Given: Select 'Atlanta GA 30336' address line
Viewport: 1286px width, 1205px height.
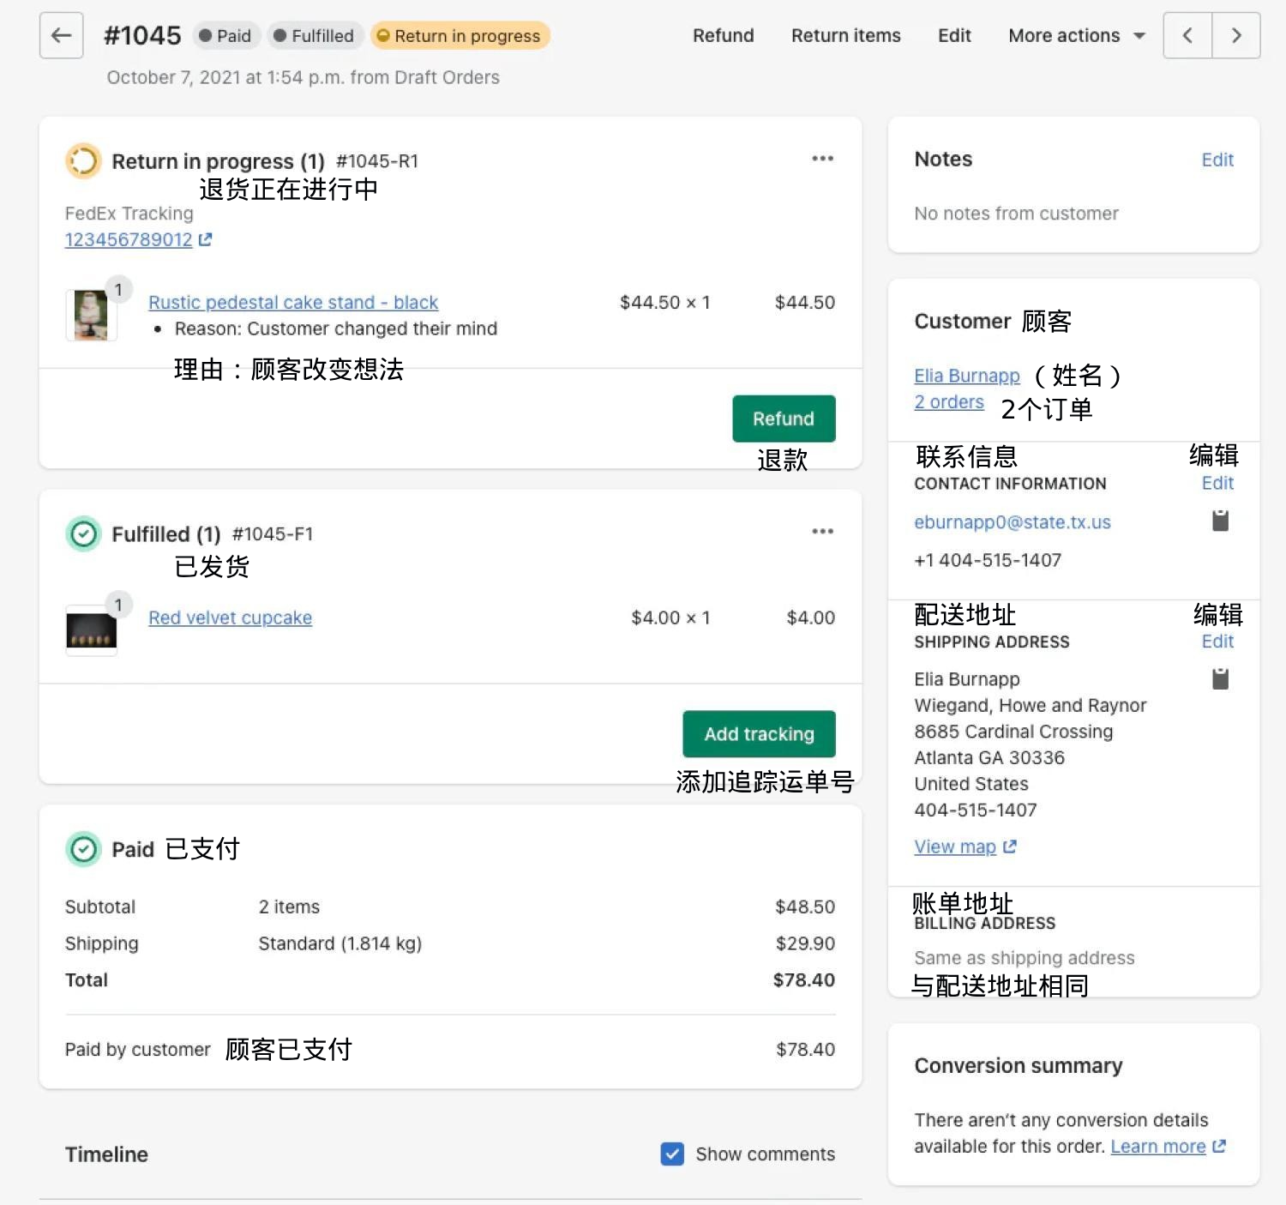Looking at the screenshot, I should click(x=989, y=757).
